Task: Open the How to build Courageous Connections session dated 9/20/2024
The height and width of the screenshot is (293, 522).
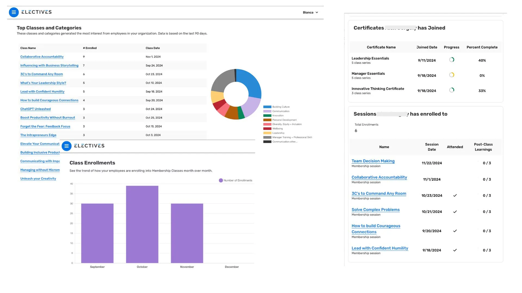Action: (376, 229)
